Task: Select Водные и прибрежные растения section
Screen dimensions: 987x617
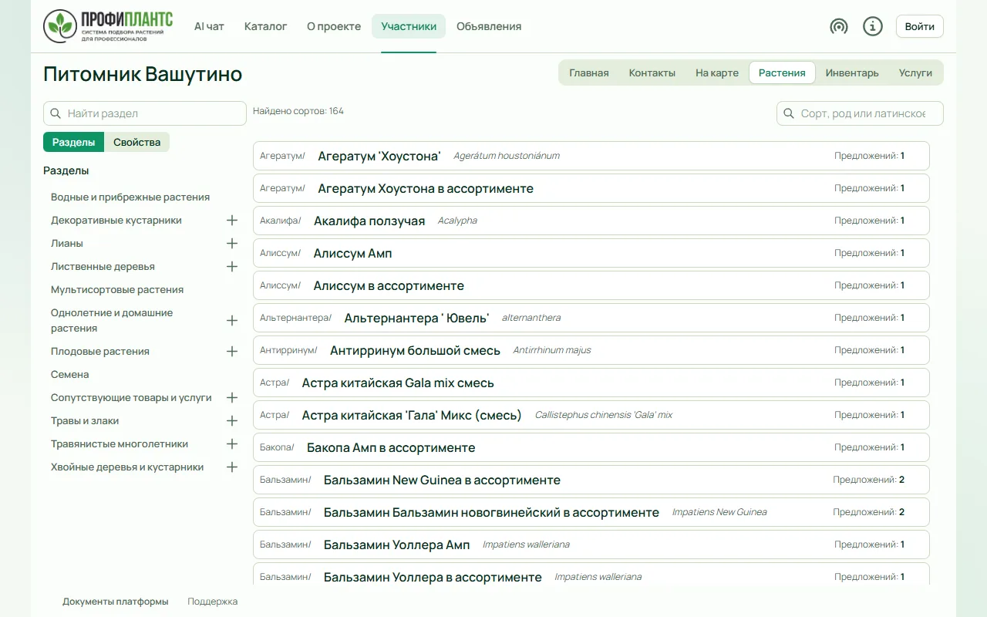Action: [130, 197]
